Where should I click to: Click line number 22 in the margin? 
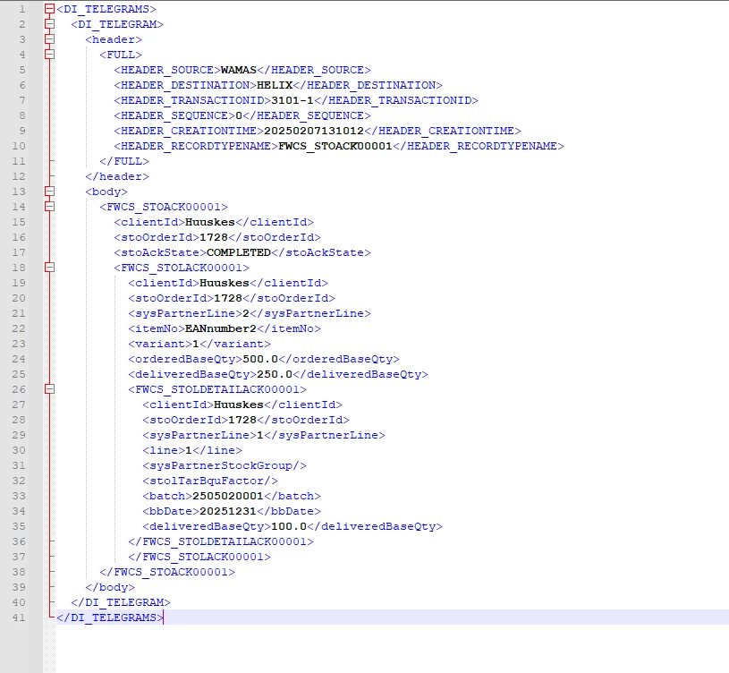19,328
